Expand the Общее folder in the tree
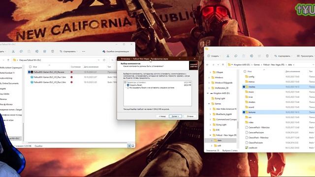The height and width of the screenshot is (177, 315). click(x=210, y=72)
